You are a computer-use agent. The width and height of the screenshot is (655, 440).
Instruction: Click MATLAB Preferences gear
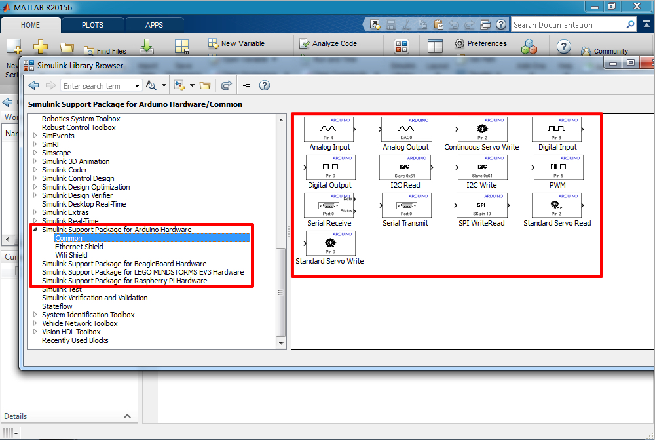coord(460,43)
